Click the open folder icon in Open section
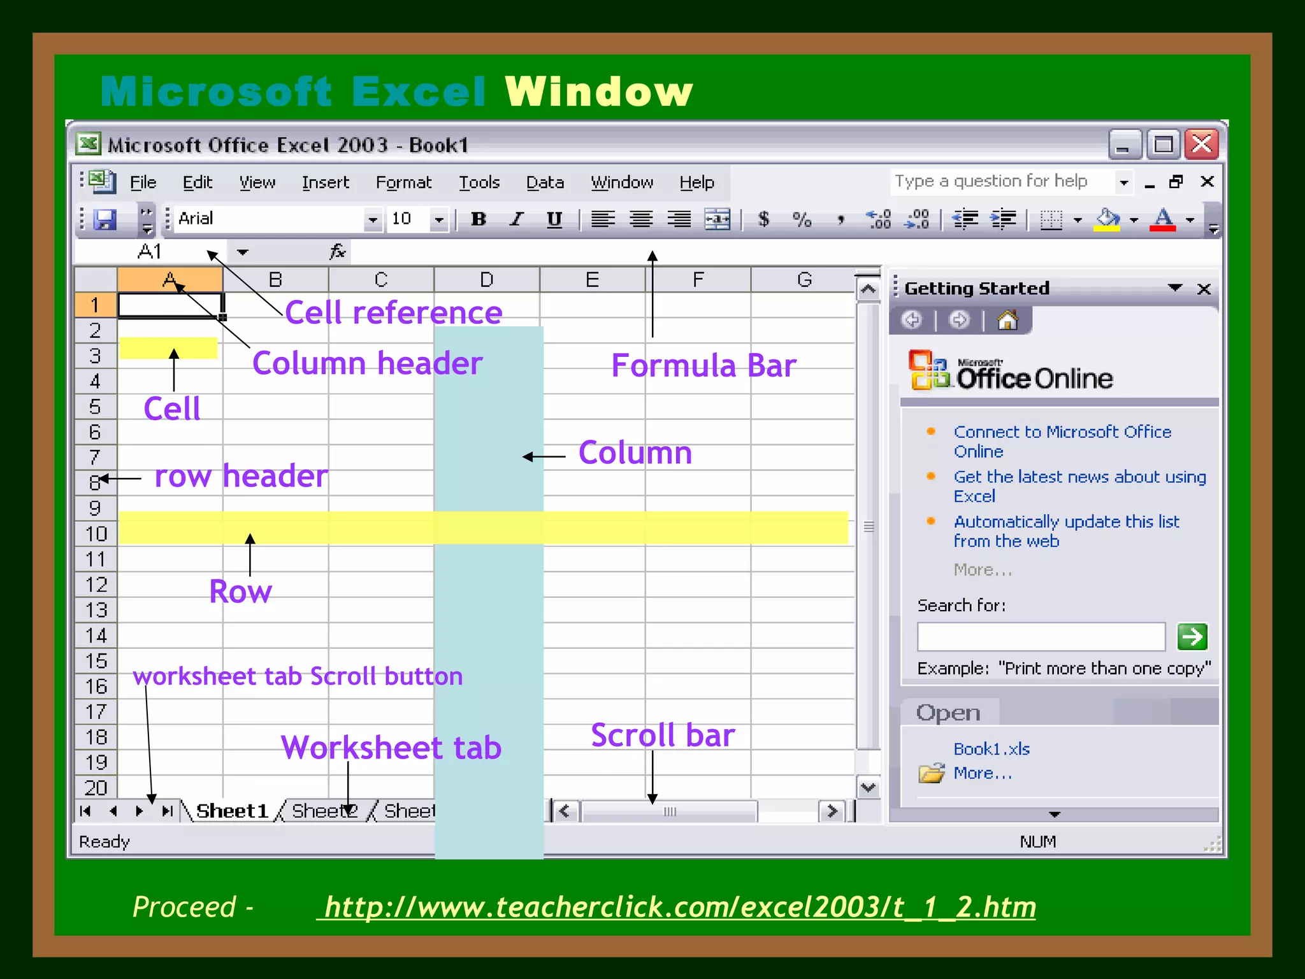 932,773
